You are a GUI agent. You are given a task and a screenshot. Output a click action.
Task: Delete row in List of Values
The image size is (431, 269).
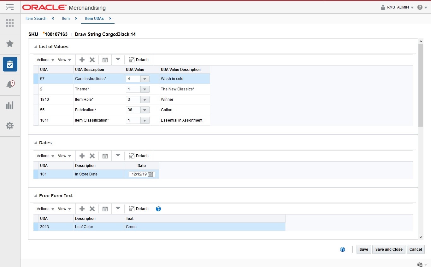pyautogui.click(x=92, y=60)
